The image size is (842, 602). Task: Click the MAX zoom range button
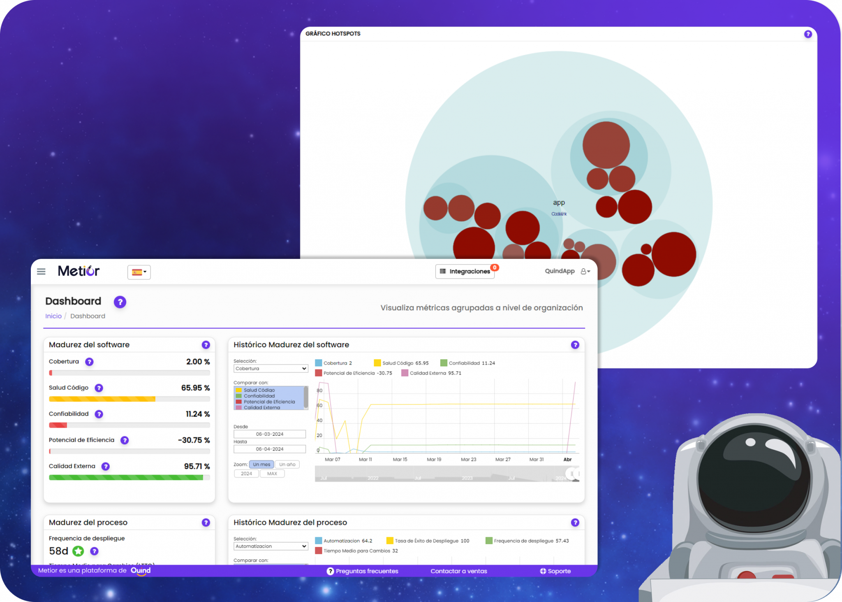click(272, 473)
